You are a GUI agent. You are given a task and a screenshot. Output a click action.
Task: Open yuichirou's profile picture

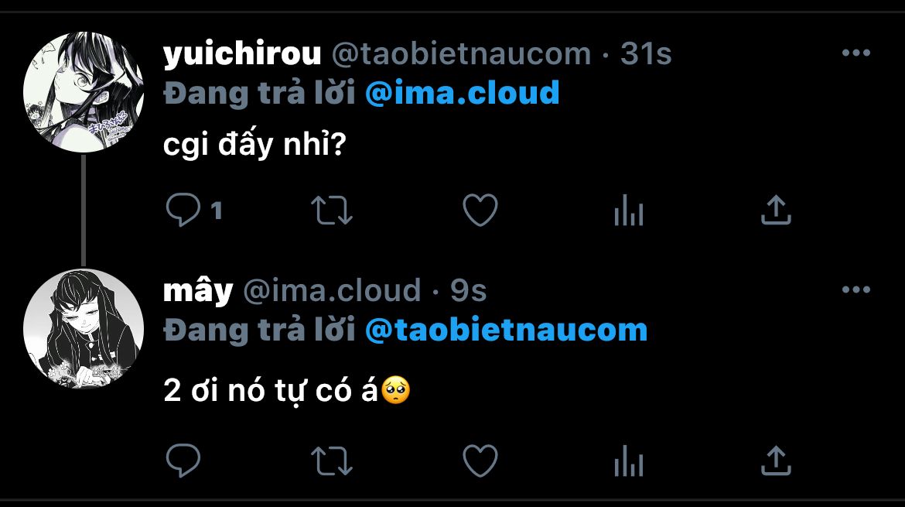[x=84, y=92]
